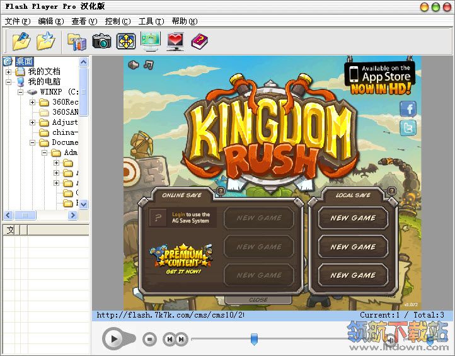
Task: Click first Local Save NEW GAME button
Action: pyautogui.click(x=353, y=218)
